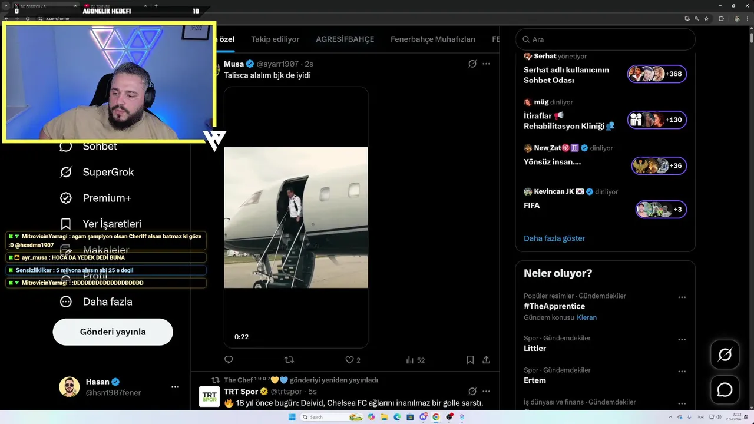The width and height of the screenshot is (754, 424).
Task: Open the Littler trending topic
Action: coord(535,349)
